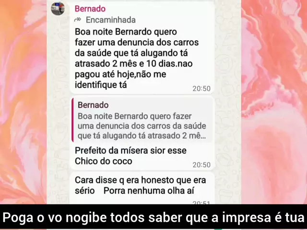Click the partially hidden 20:51 timestamp
Screen dimensions: 307x230
click(x=201, y=203)
